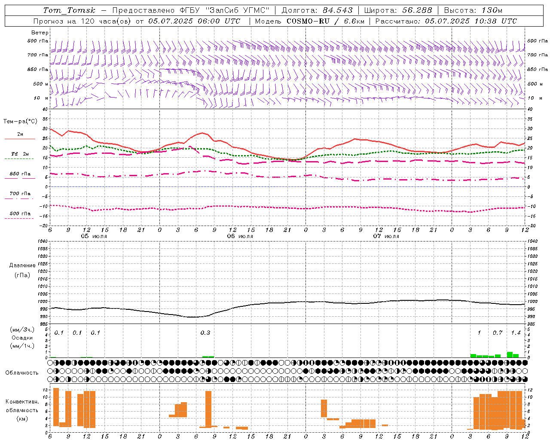Click the 700 гПа temperature legend entry
Screen dimensions: 550x440
(20, 194)
